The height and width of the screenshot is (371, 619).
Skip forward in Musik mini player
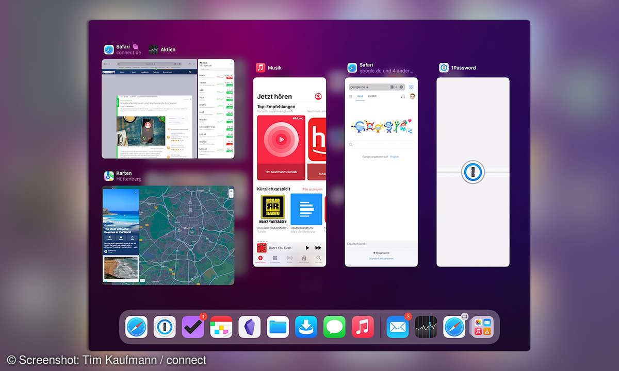coord(319,248)
